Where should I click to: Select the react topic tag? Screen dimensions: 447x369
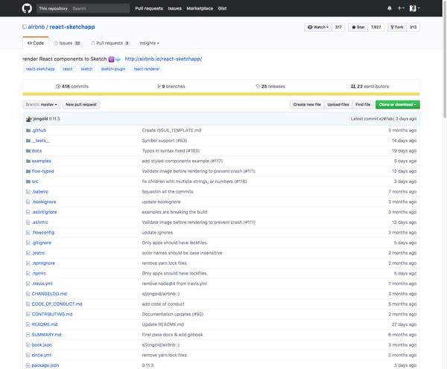point(68,69)
